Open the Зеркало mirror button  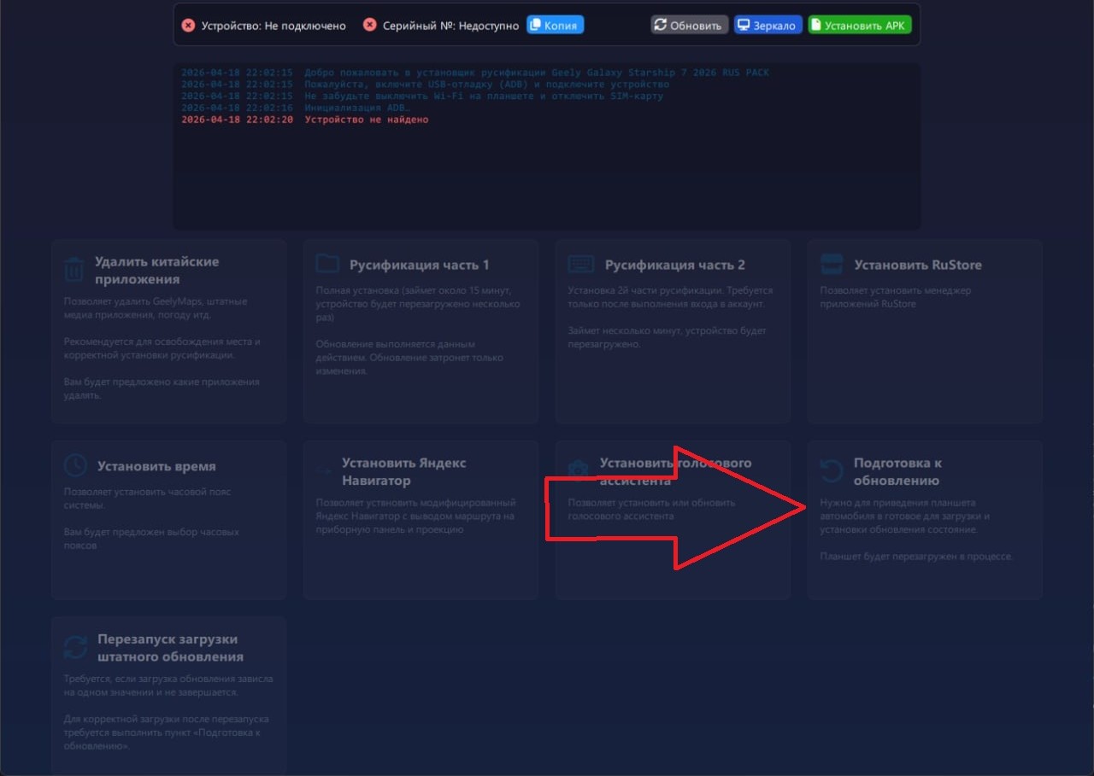coord(768,25)
